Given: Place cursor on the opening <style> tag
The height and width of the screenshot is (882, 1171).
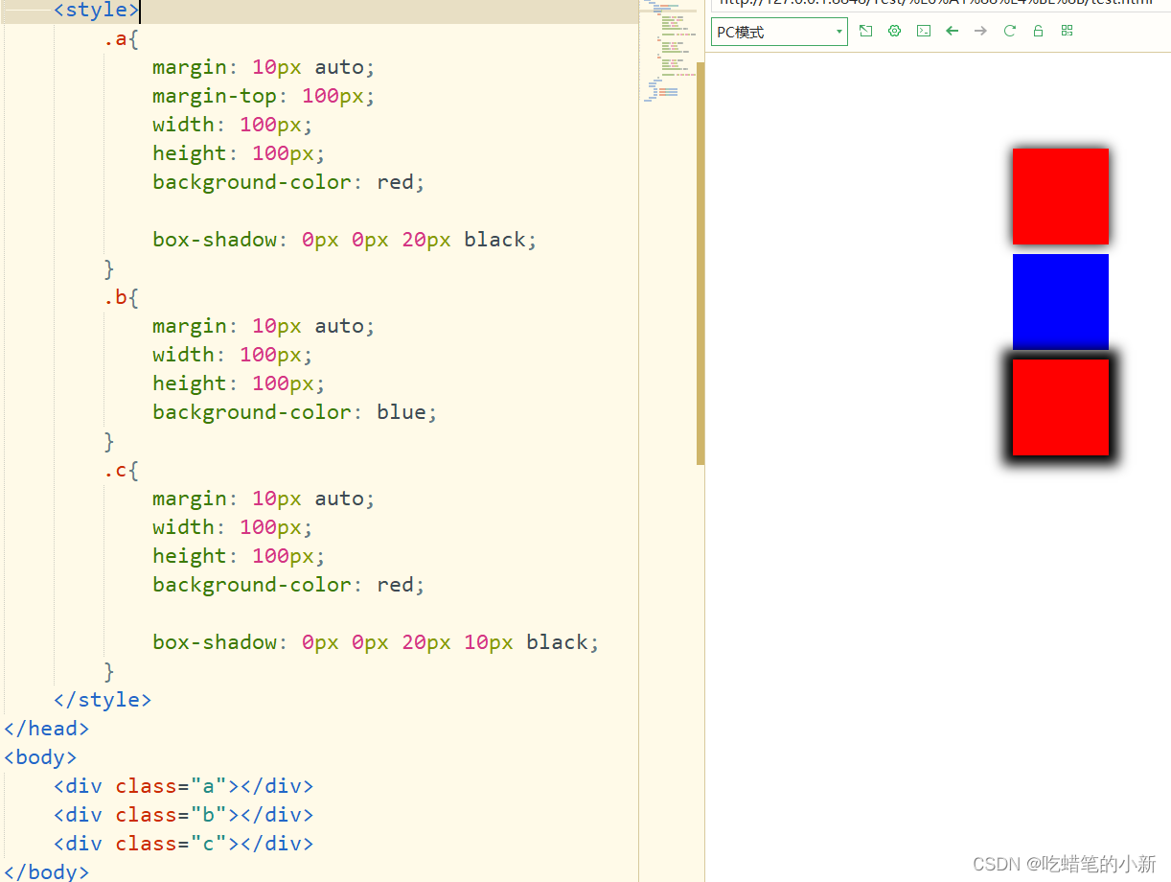Looking at the screenshot, I should 96,11.
